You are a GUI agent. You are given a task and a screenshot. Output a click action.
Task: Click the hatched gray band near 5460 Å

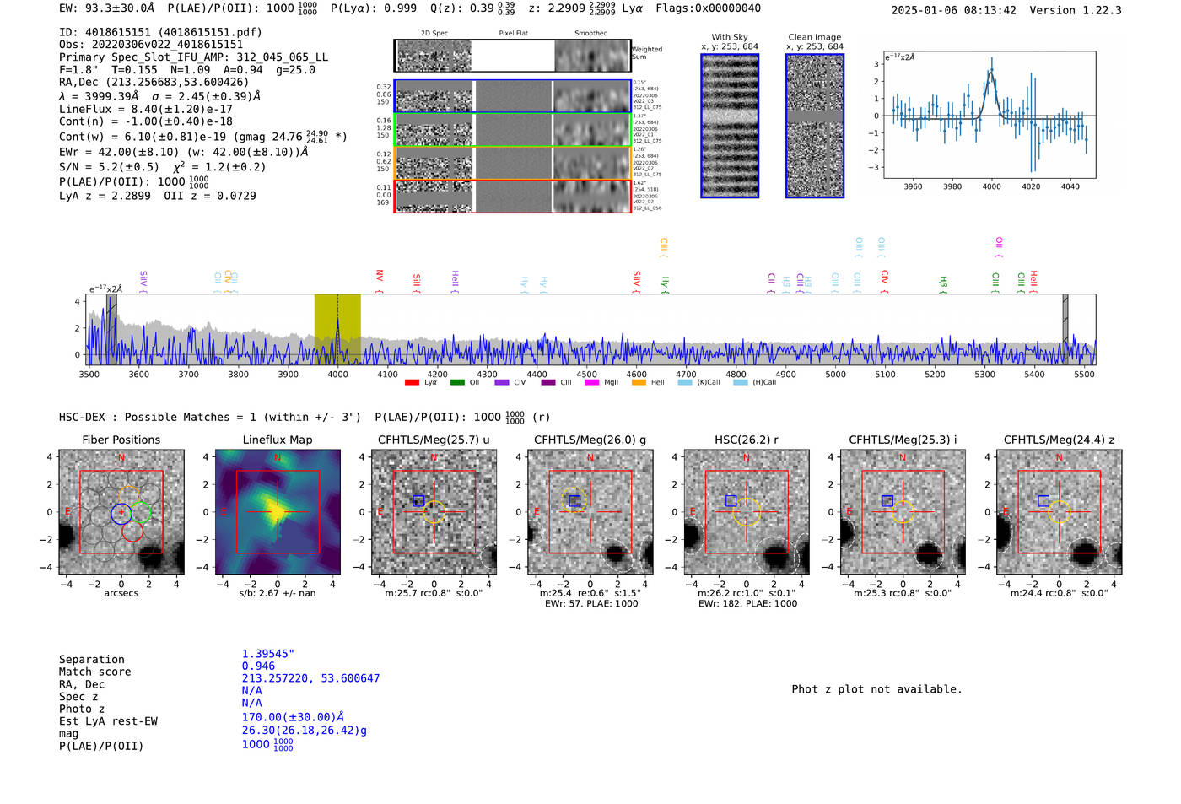1065,330
